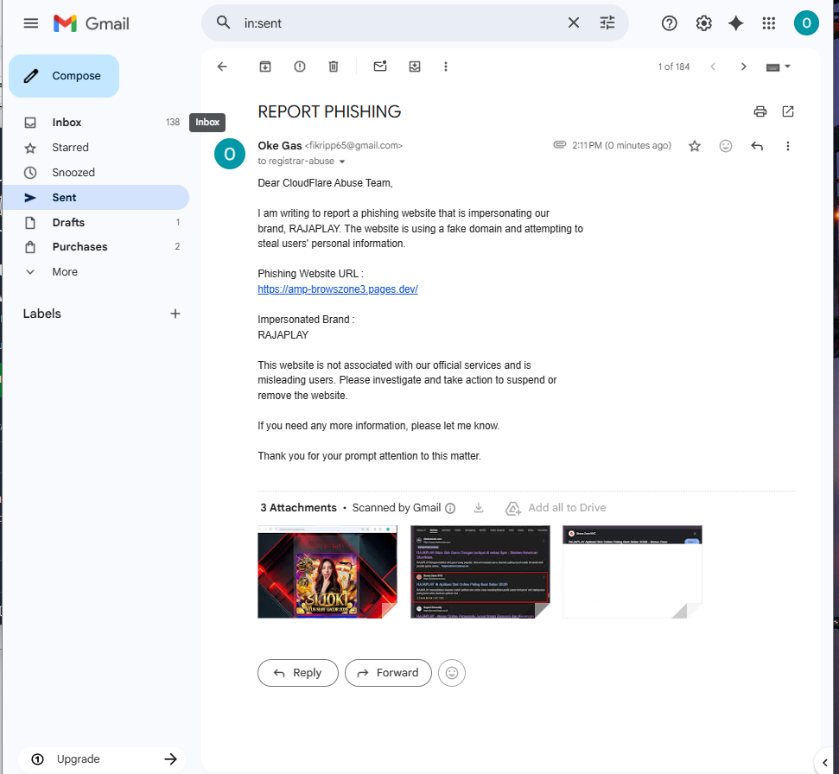Viewport: 839px width, 774px height.
Task: Show search options filter icon
Action: pos(607,22)
